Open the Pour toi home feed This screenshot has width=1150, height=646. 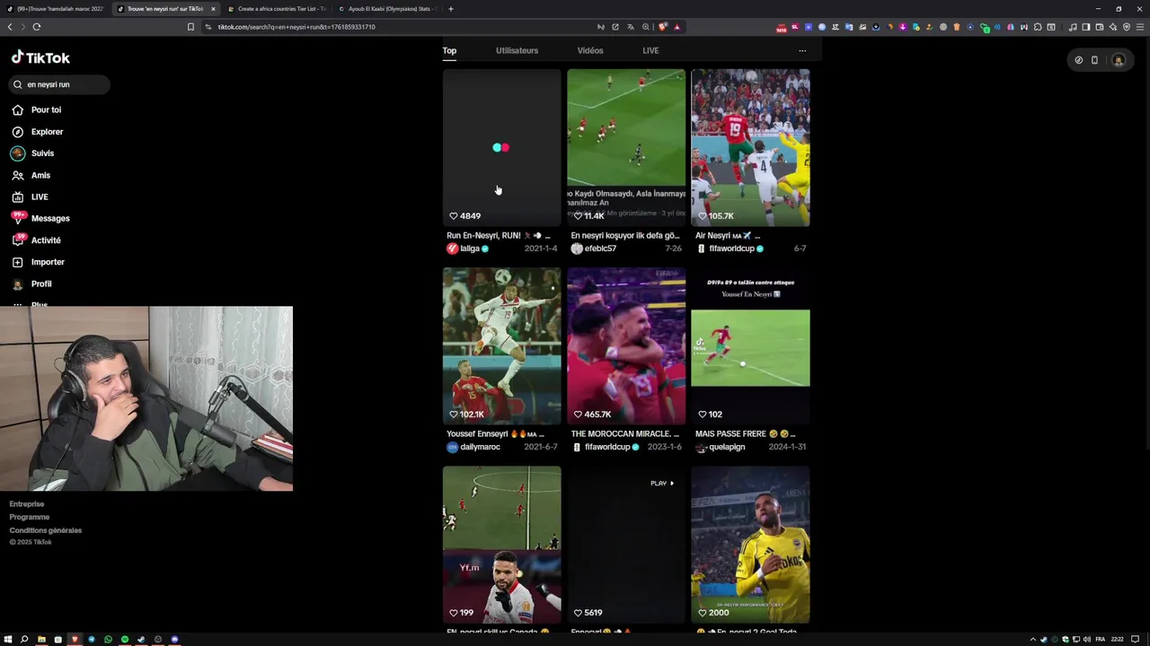pos(37,109)
